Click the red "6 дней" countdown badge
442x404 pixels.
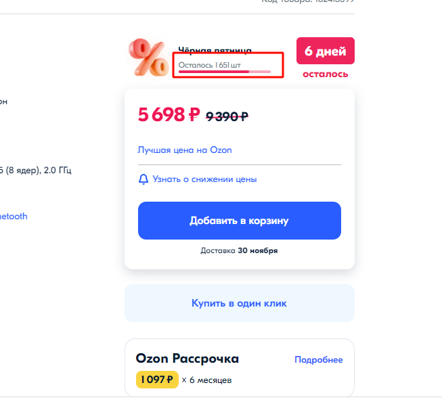point(326,51)
